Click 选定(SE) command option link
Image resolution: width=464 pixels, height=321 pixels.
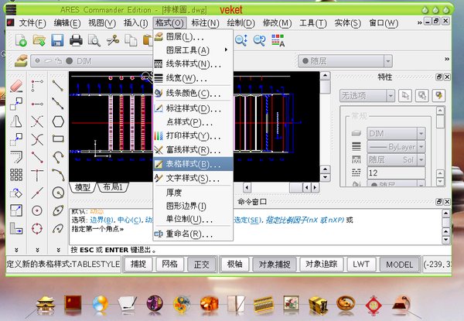coord(248,220)
